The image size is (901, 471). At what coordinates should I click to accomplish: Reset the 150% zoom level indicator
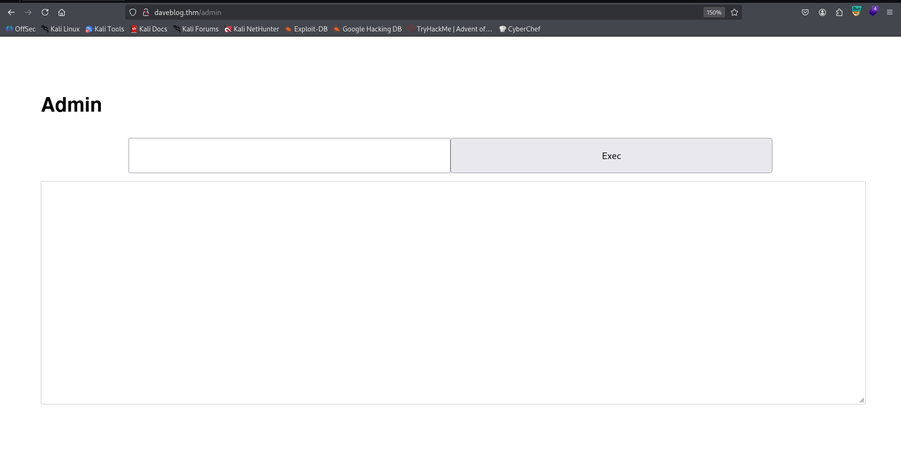714,13
